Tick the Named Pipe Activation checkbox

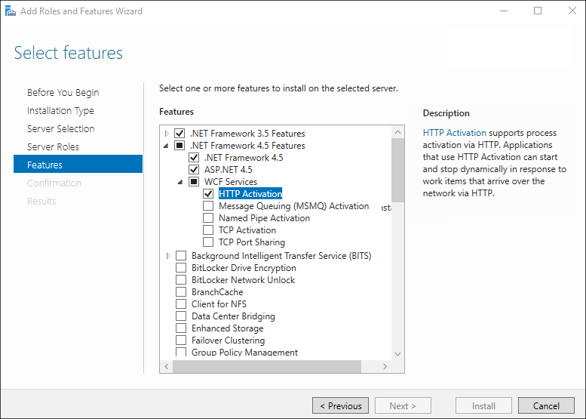(208, 218)
